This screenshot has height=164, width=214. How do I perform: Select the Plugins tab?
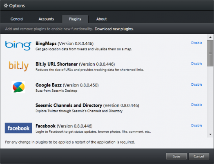[x=75, y=19]
